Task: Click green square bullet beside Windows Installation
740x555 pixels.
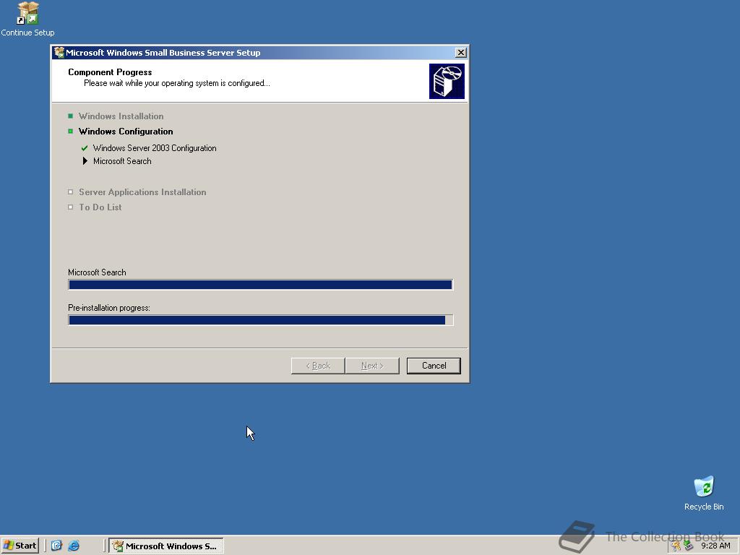Action: [70, 116]
